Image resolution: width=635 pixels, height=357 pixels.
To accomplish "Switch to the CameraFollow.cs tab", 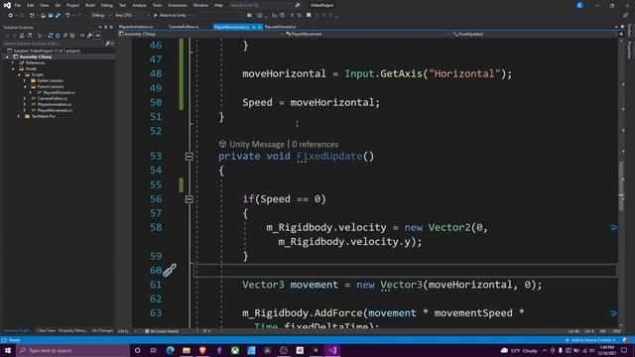I will [184, 27].
